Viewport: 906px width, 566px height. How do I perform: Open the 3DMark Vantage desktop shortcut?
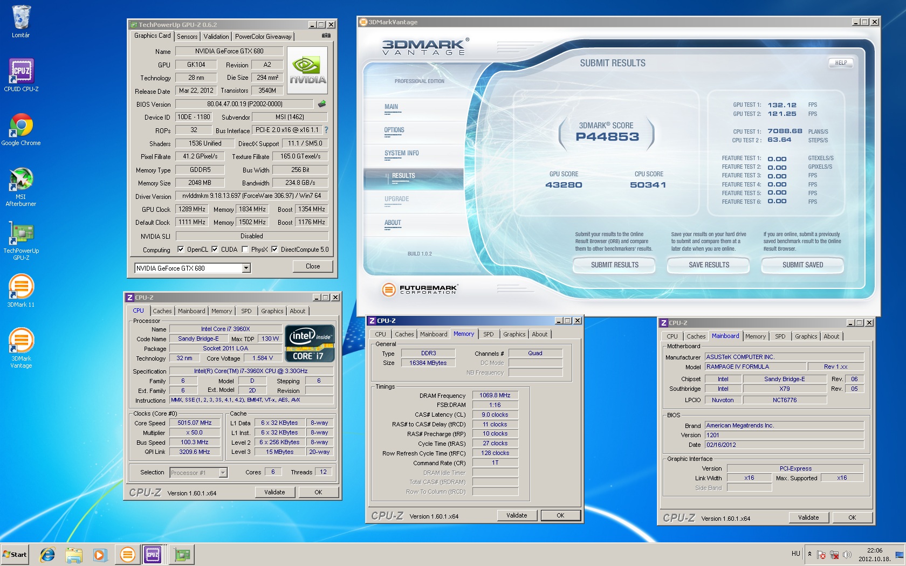21,348
